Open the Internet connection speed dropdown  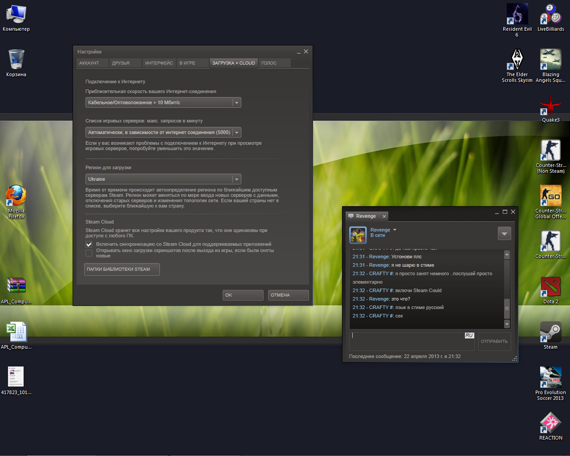click(x=163, y=102)
